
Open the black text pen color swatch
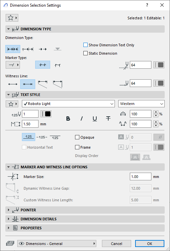coord(46,114)
